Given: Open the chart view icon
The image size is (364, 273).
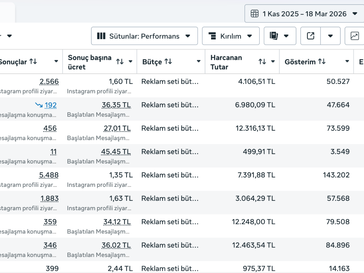Looking at the screenshot, I should point(354,36).
